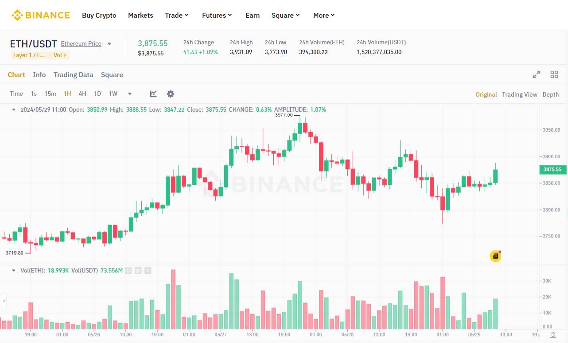Open volume indicator settings icon
Image resolution: width=568 pixels, height=343 pixels.
(138, 270)
